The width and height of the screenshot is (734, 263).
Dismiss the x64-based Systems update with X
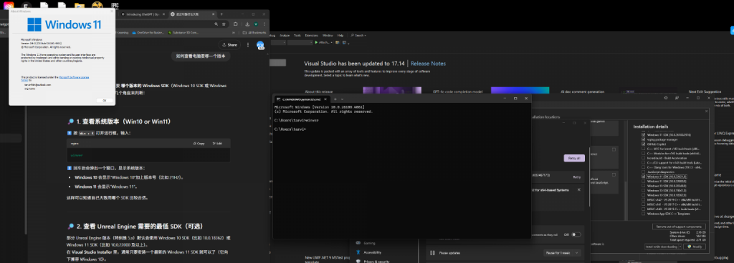578,190
